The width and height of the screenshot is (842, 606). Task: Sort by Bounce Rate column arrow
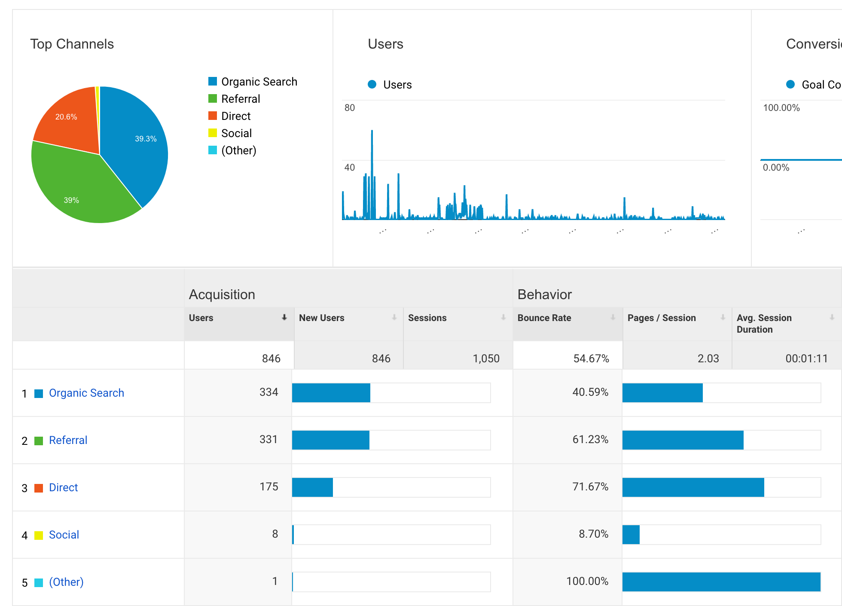(x=613, y=318)
